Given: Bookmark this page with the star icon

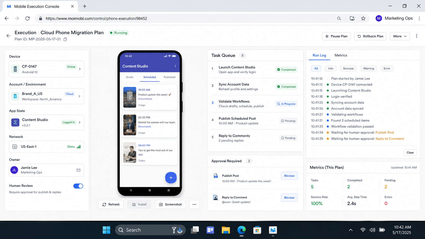Looking at the screenshot, I should coord(363,18).
